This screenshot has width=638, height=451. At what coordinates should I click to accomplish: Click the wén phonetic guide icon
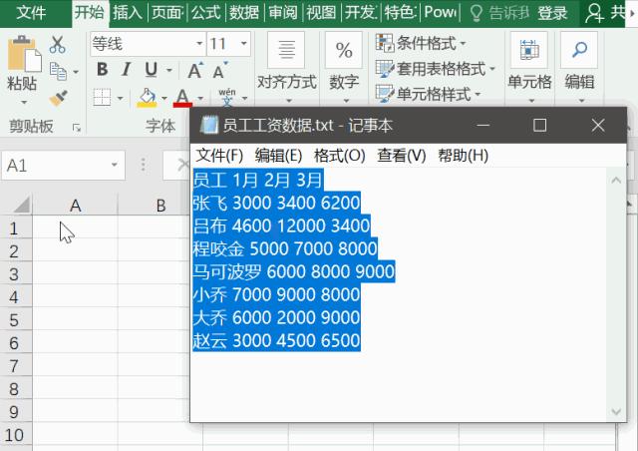click(x=227, y=97)
